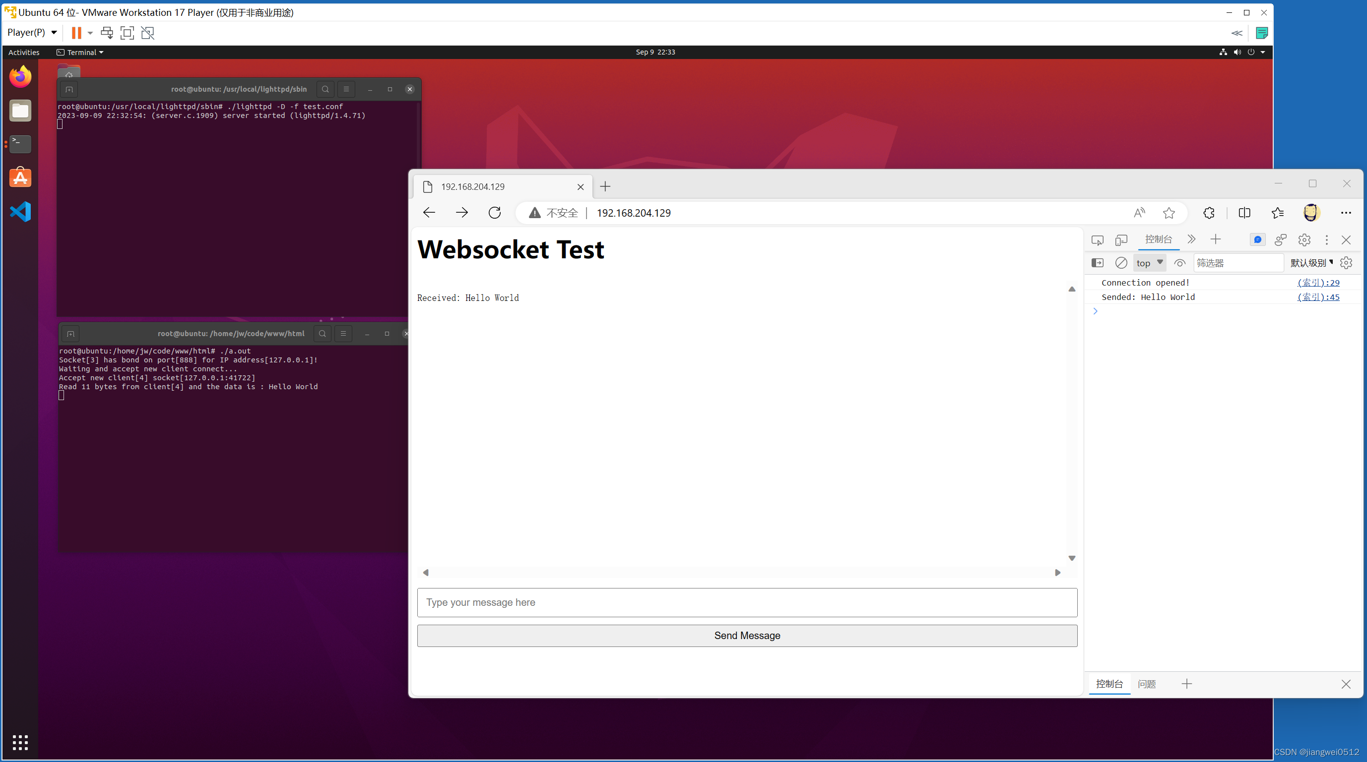Select the 'top' context dropdown in console
Image resolution: width=1367 pixels, height=762 pixels.
pos(1148,263)
